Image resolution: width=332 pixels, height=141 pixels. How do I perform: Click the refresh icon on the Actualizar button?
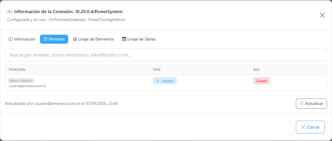[302, 103]
